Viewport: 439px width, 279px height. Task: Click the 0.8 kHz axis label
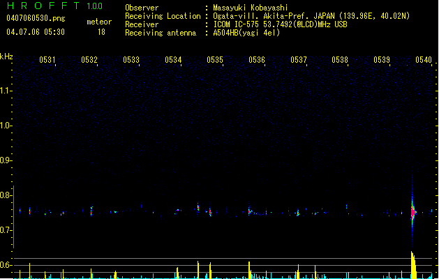[6, 195]
